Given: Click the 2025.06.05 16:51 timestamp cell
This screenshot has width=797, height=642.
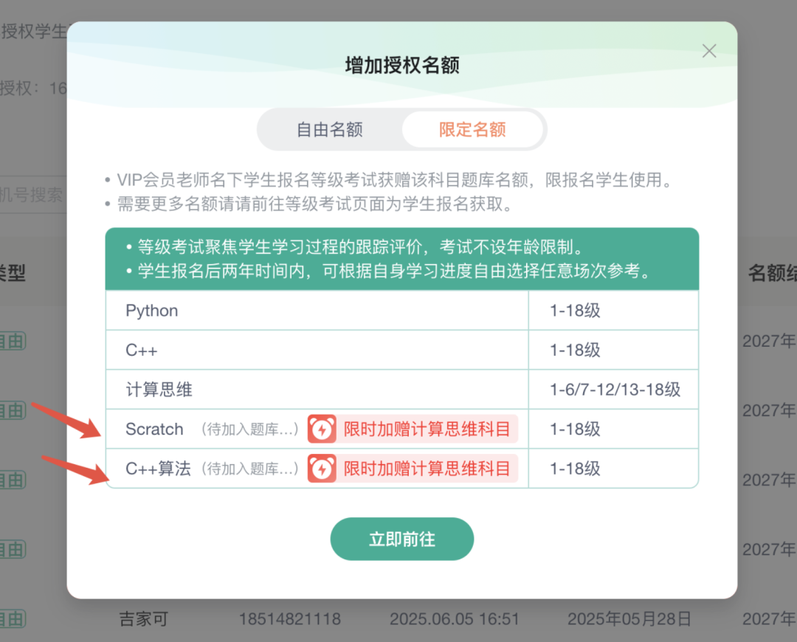Looking at the screenshot, I should pyautogui.click(x=455, y=618).
